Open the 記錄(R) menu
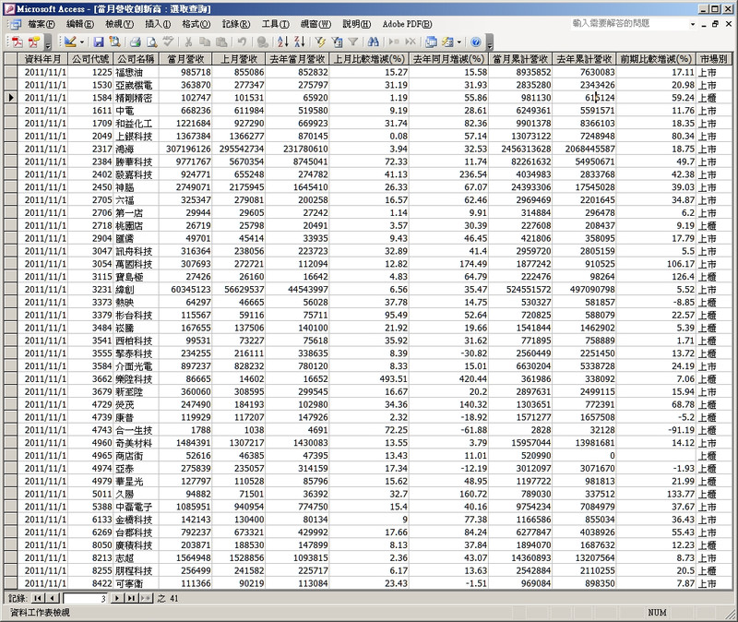The height and width of the screenshot is (622, 738). (236, 24)
